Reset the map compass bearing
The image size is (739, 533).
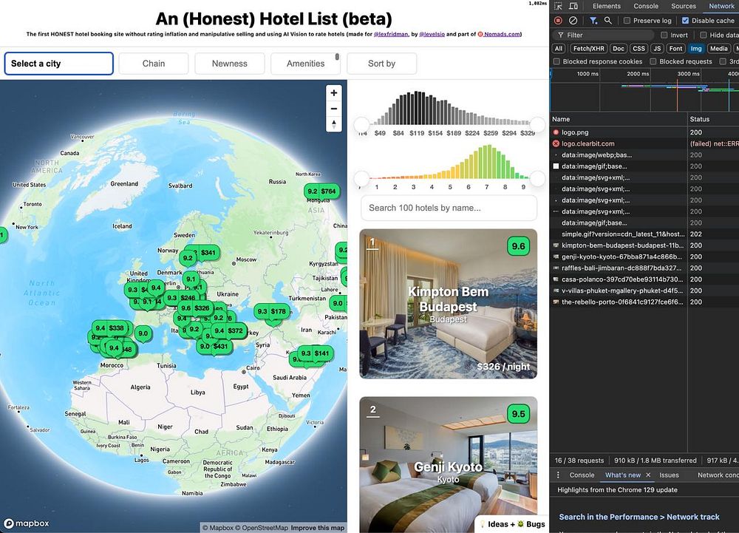point(334,124)
